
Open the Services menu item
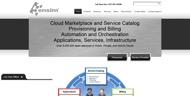tap(107, 11)
